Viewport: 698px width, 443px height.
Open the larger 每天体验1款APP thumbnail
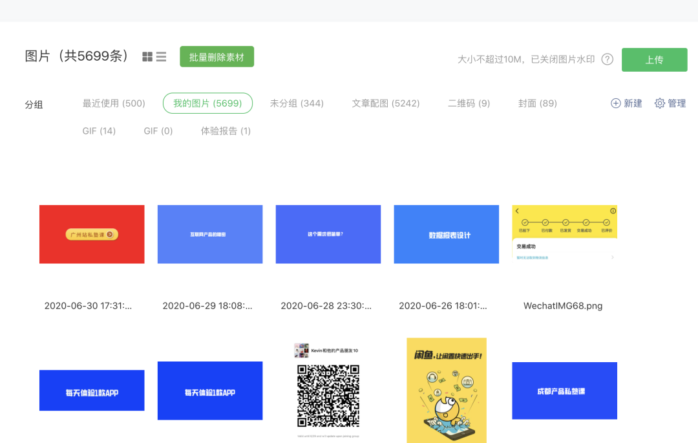[210, 391]
